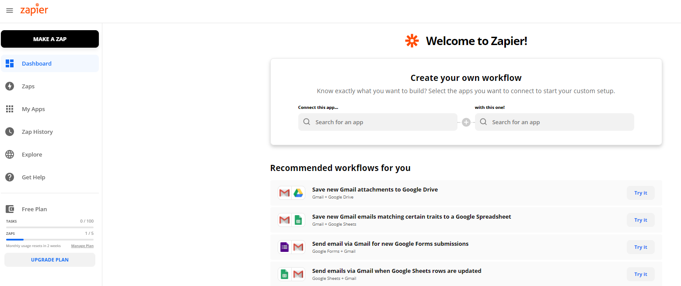Select Dashboard in the sidebar
The width and height of the screenshot is (681, 286).
(x=36, y=63)
